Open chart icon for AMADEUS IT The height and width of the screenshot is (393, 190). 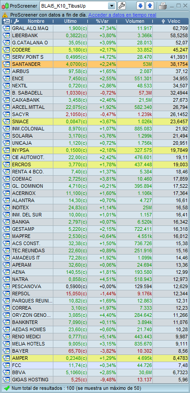(6, 258)
